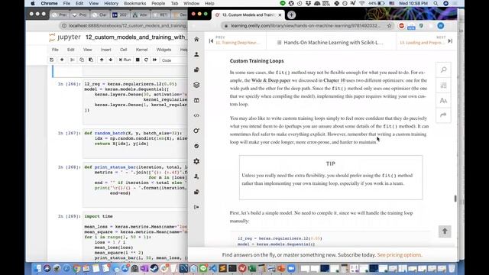Click the notebook title 12_custom_models_and_training
Screen dimensions: 489x275
point(136,37)
